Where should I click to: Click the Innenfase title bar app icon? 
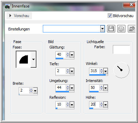tap(7, 6)
